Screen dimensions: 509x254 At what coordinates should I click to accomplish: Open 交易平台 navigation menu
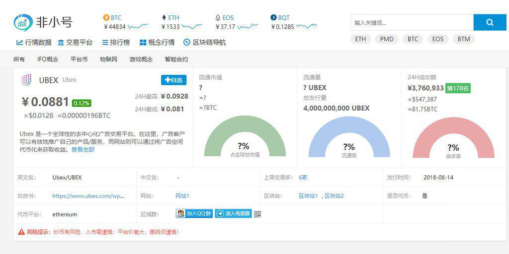pyautogui.click(x=75, y=43)
